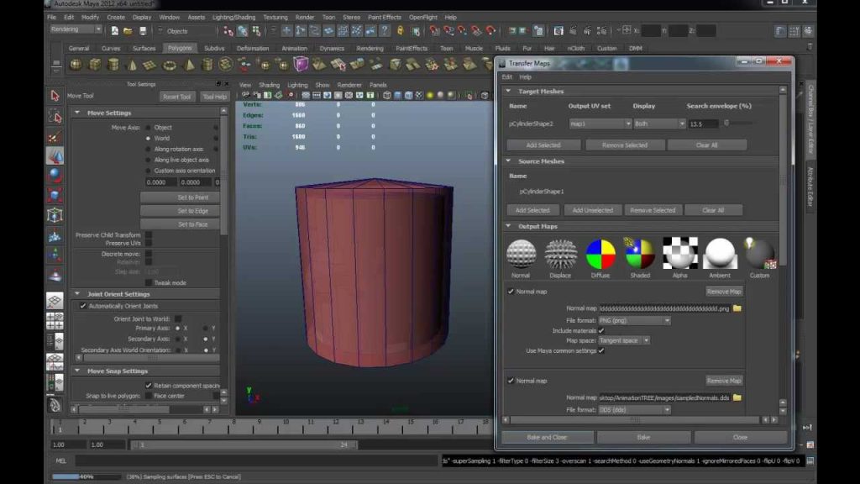This screenshot has width=860, height=484.
Task: Open the Lighting/Shading menu
Action: [233, 18]
